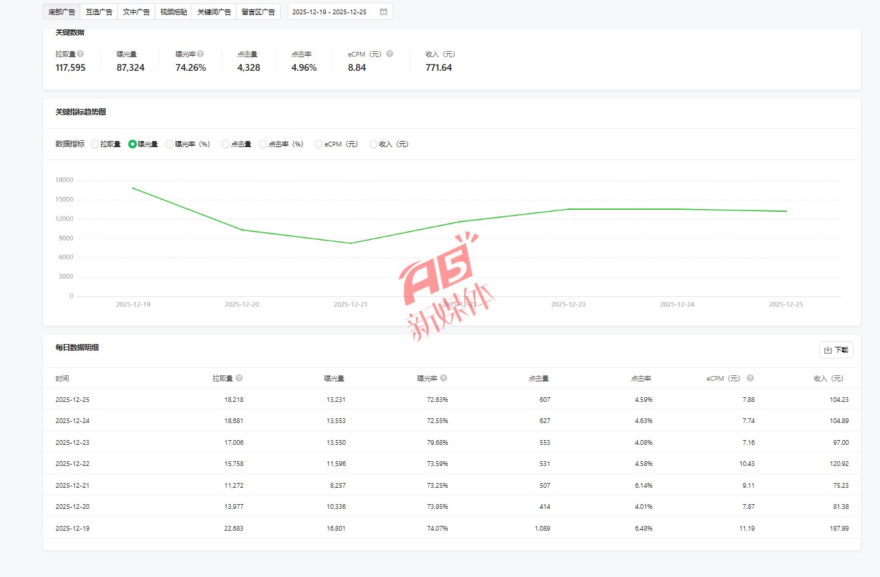Screen dimensions: 880x577
Task: Click help icon beside eCPM in summary
Action: coord(389,54)
